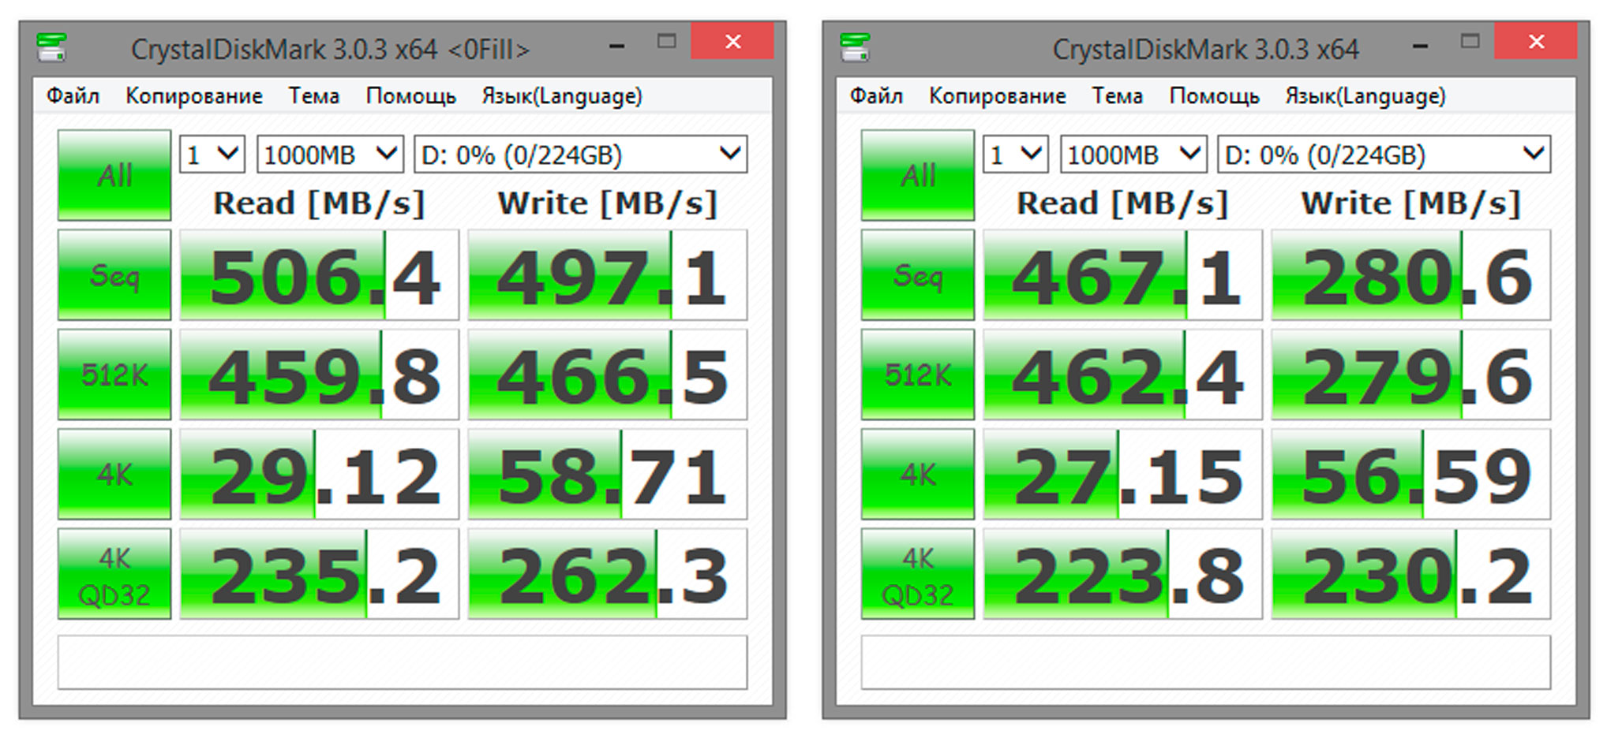The image size is (1607, 738).
Task: Start 512K test in the 0Fill window
Action: pos(114,375)
